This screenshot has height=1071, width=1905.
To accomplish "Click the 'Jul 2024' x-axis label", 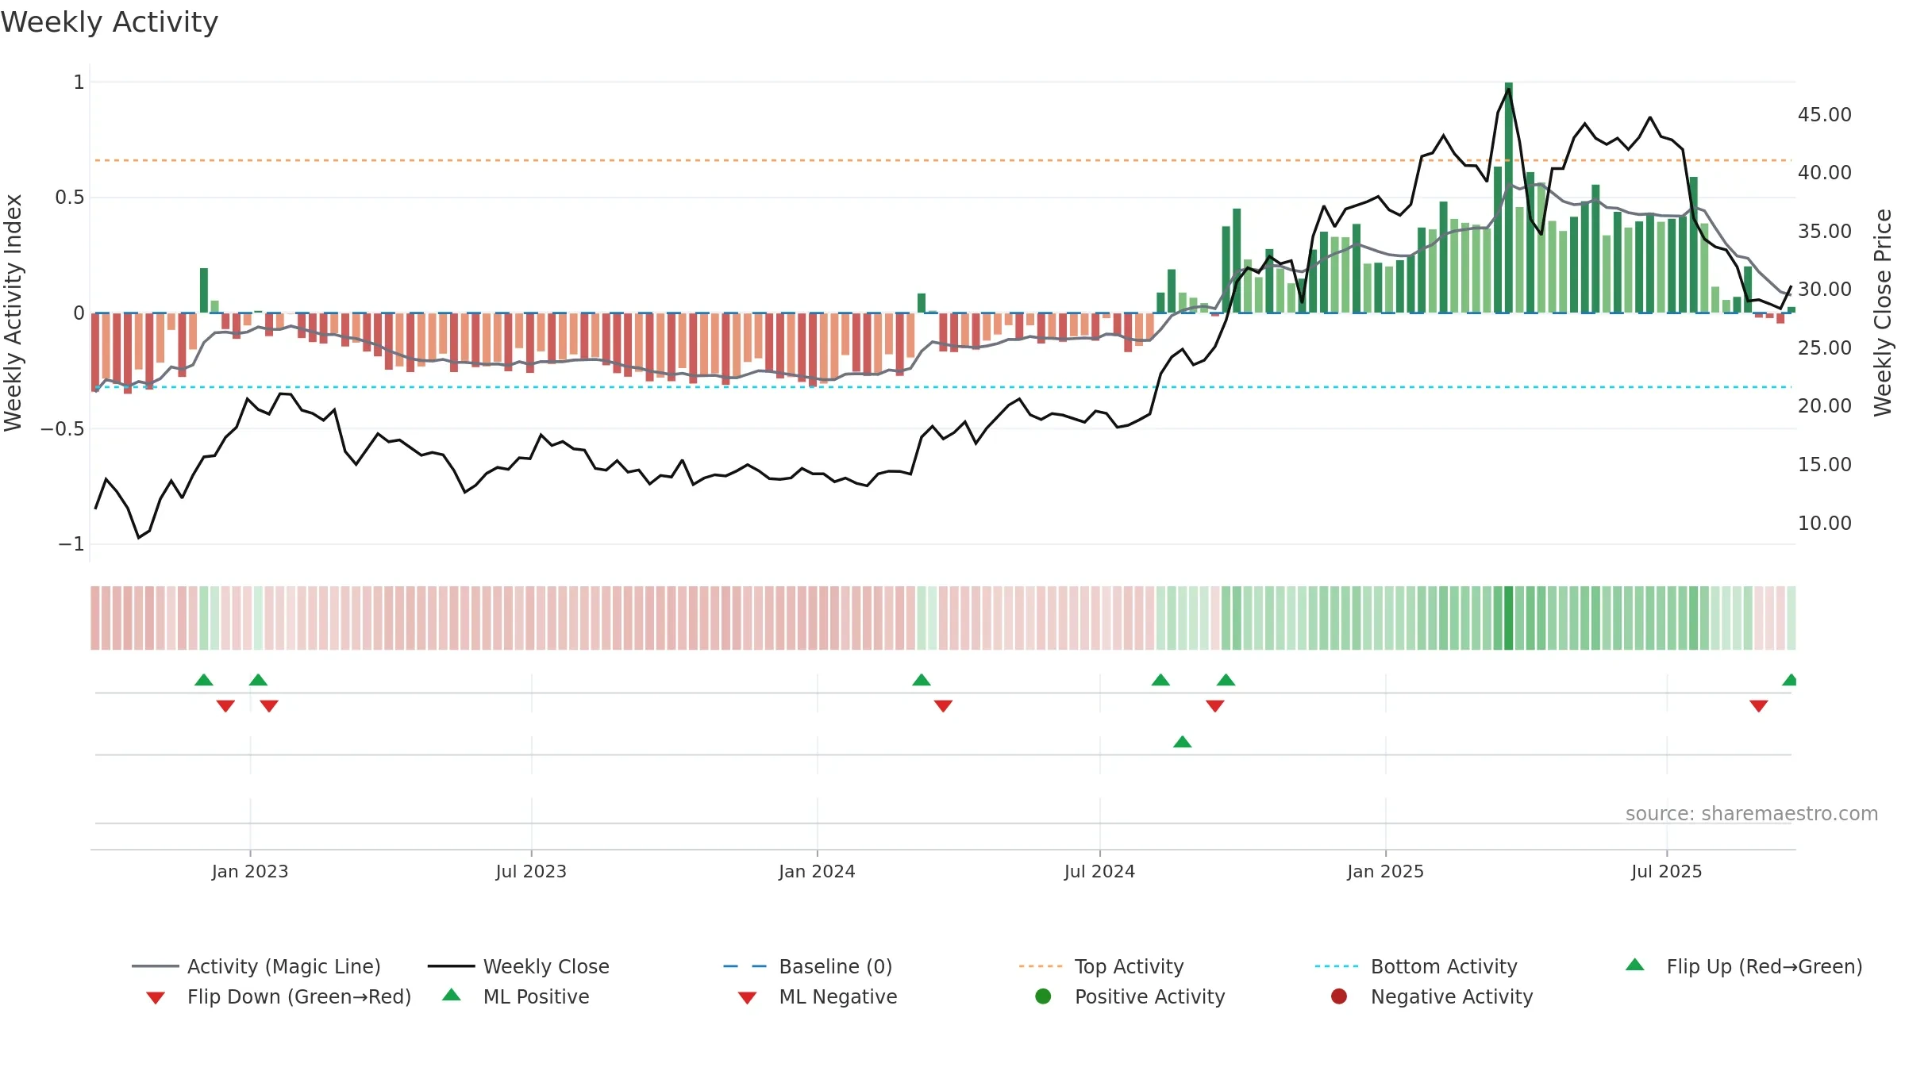I will (x=1099, y=871).
